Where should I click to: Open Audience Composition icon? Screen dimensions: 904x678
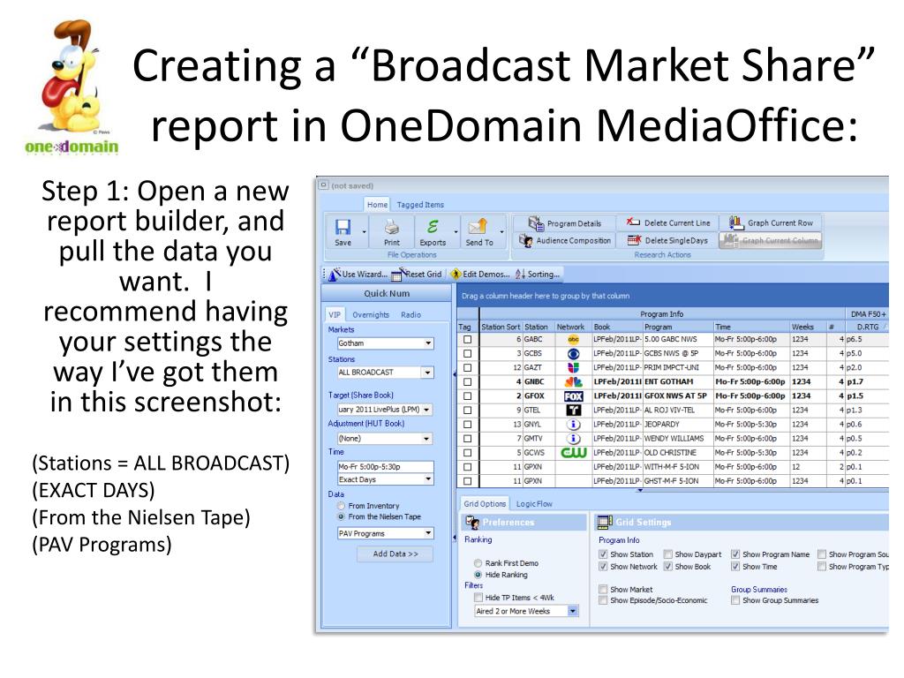click(x=525, y=240)
